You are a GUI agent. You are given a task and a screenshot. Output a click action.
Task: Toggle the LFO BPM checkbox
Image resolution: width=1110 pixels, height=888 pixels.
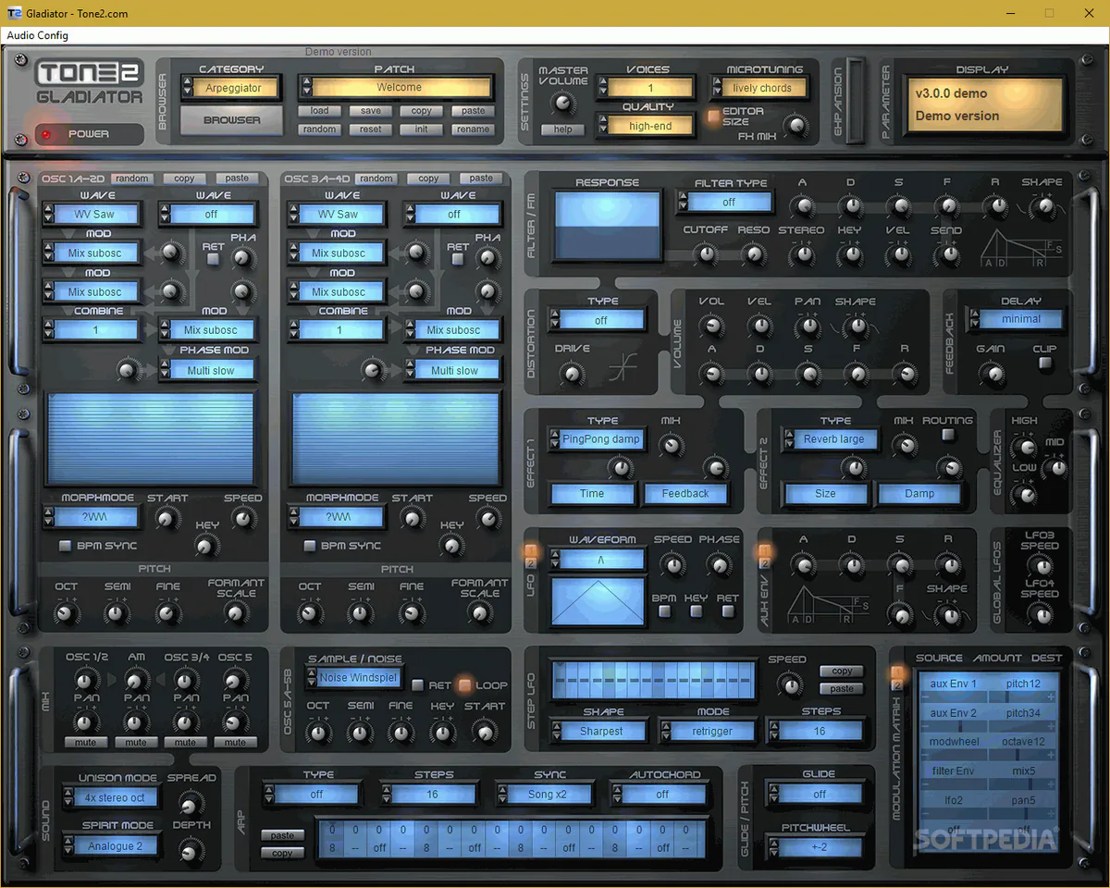pos(664,611)
